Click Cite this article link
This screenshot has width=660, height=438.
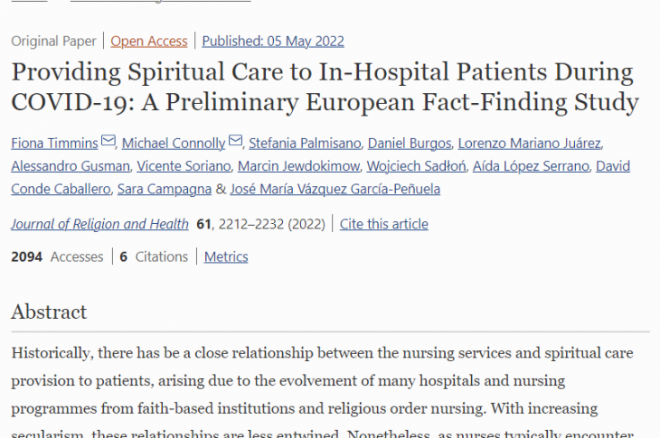tap(383, 224)
